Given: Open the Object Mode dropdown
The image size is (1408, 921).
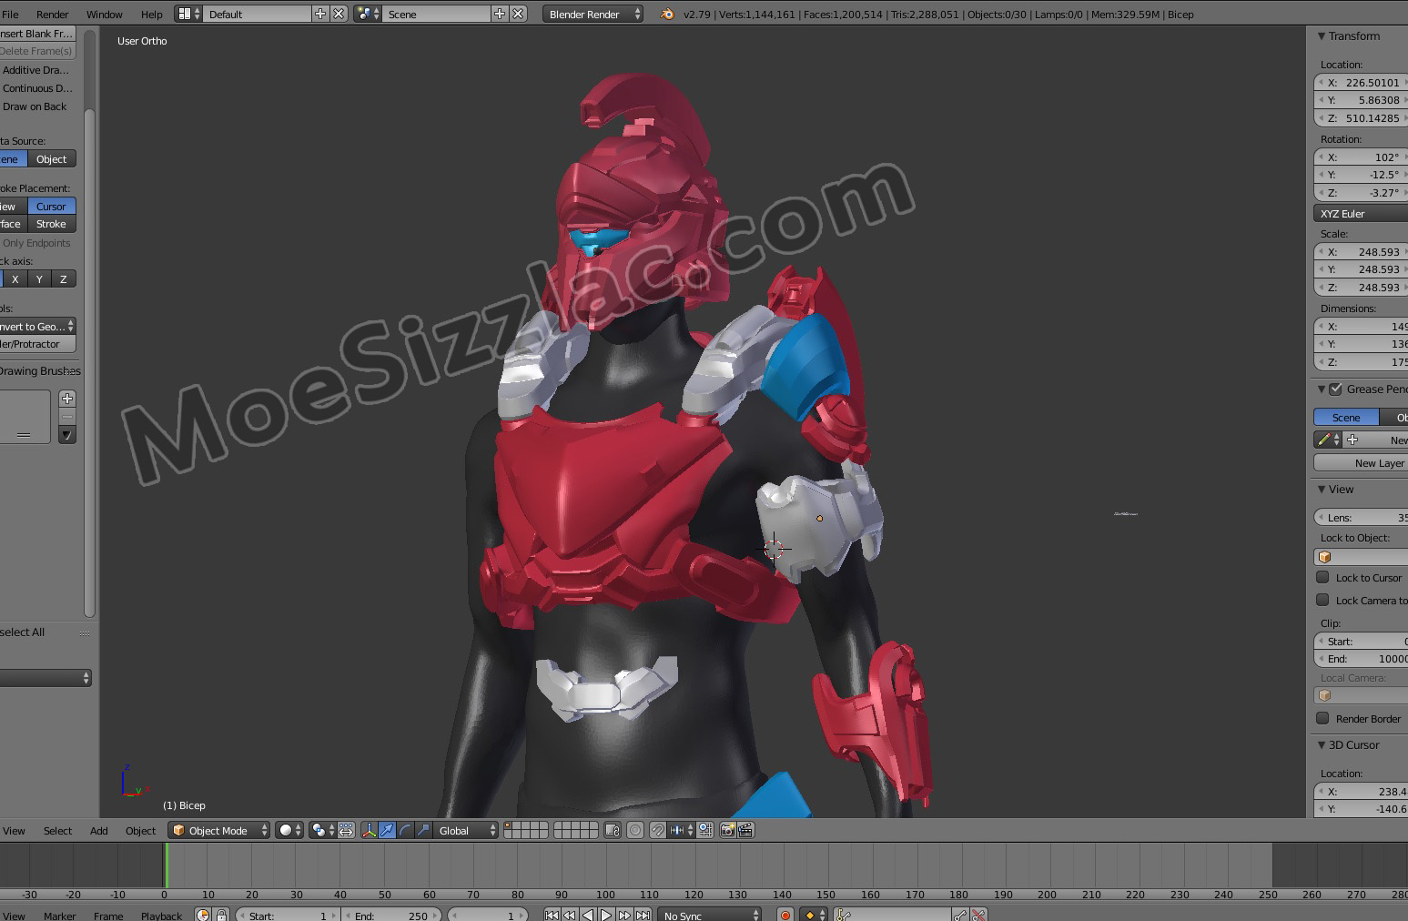Looking at the screenshot, I should coord(219,830).
